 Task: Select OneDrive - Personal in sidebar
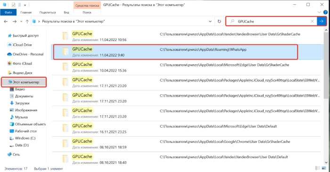[x=25, y=54]
